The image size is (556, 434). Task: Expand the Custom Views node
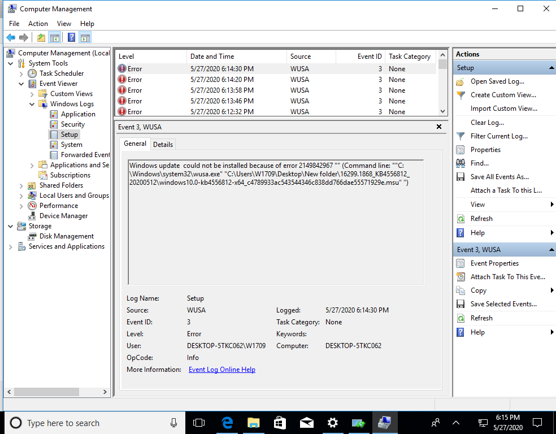coord(32,94)
